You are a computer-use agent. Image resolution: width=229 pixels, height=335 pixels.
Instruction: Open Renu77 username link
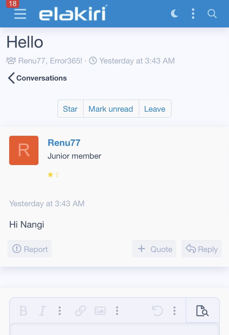64,143
